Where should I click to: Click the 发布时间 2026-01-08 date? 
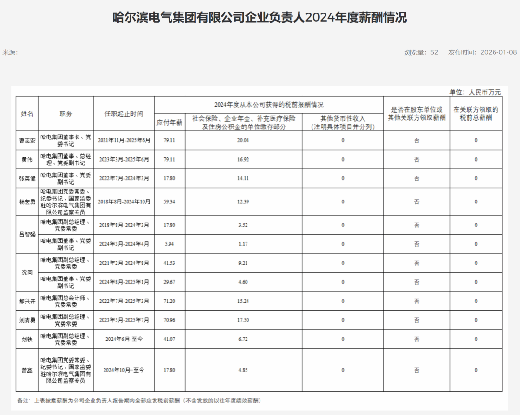(482, 52)
